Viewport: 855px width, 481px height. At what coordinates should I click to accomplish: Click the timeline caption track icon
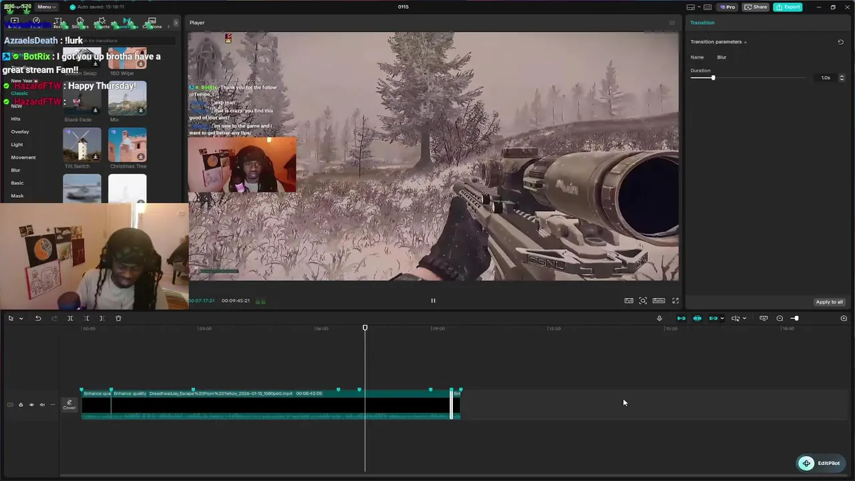pos(763,318)
